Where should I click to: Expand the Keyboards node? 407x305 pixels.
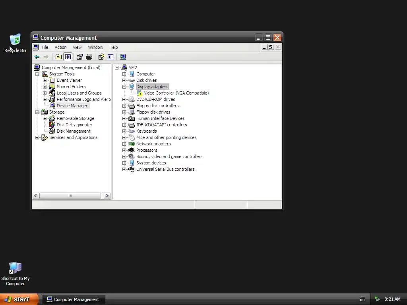(124, 131)
